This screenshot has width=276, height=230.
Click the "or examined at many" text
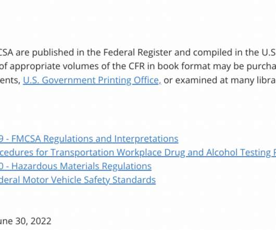tap(196, 80)
